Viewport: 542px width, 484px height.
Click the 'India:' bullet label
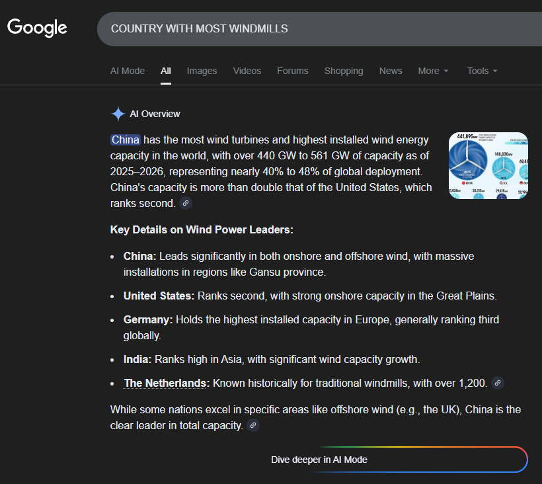[137, 360]
